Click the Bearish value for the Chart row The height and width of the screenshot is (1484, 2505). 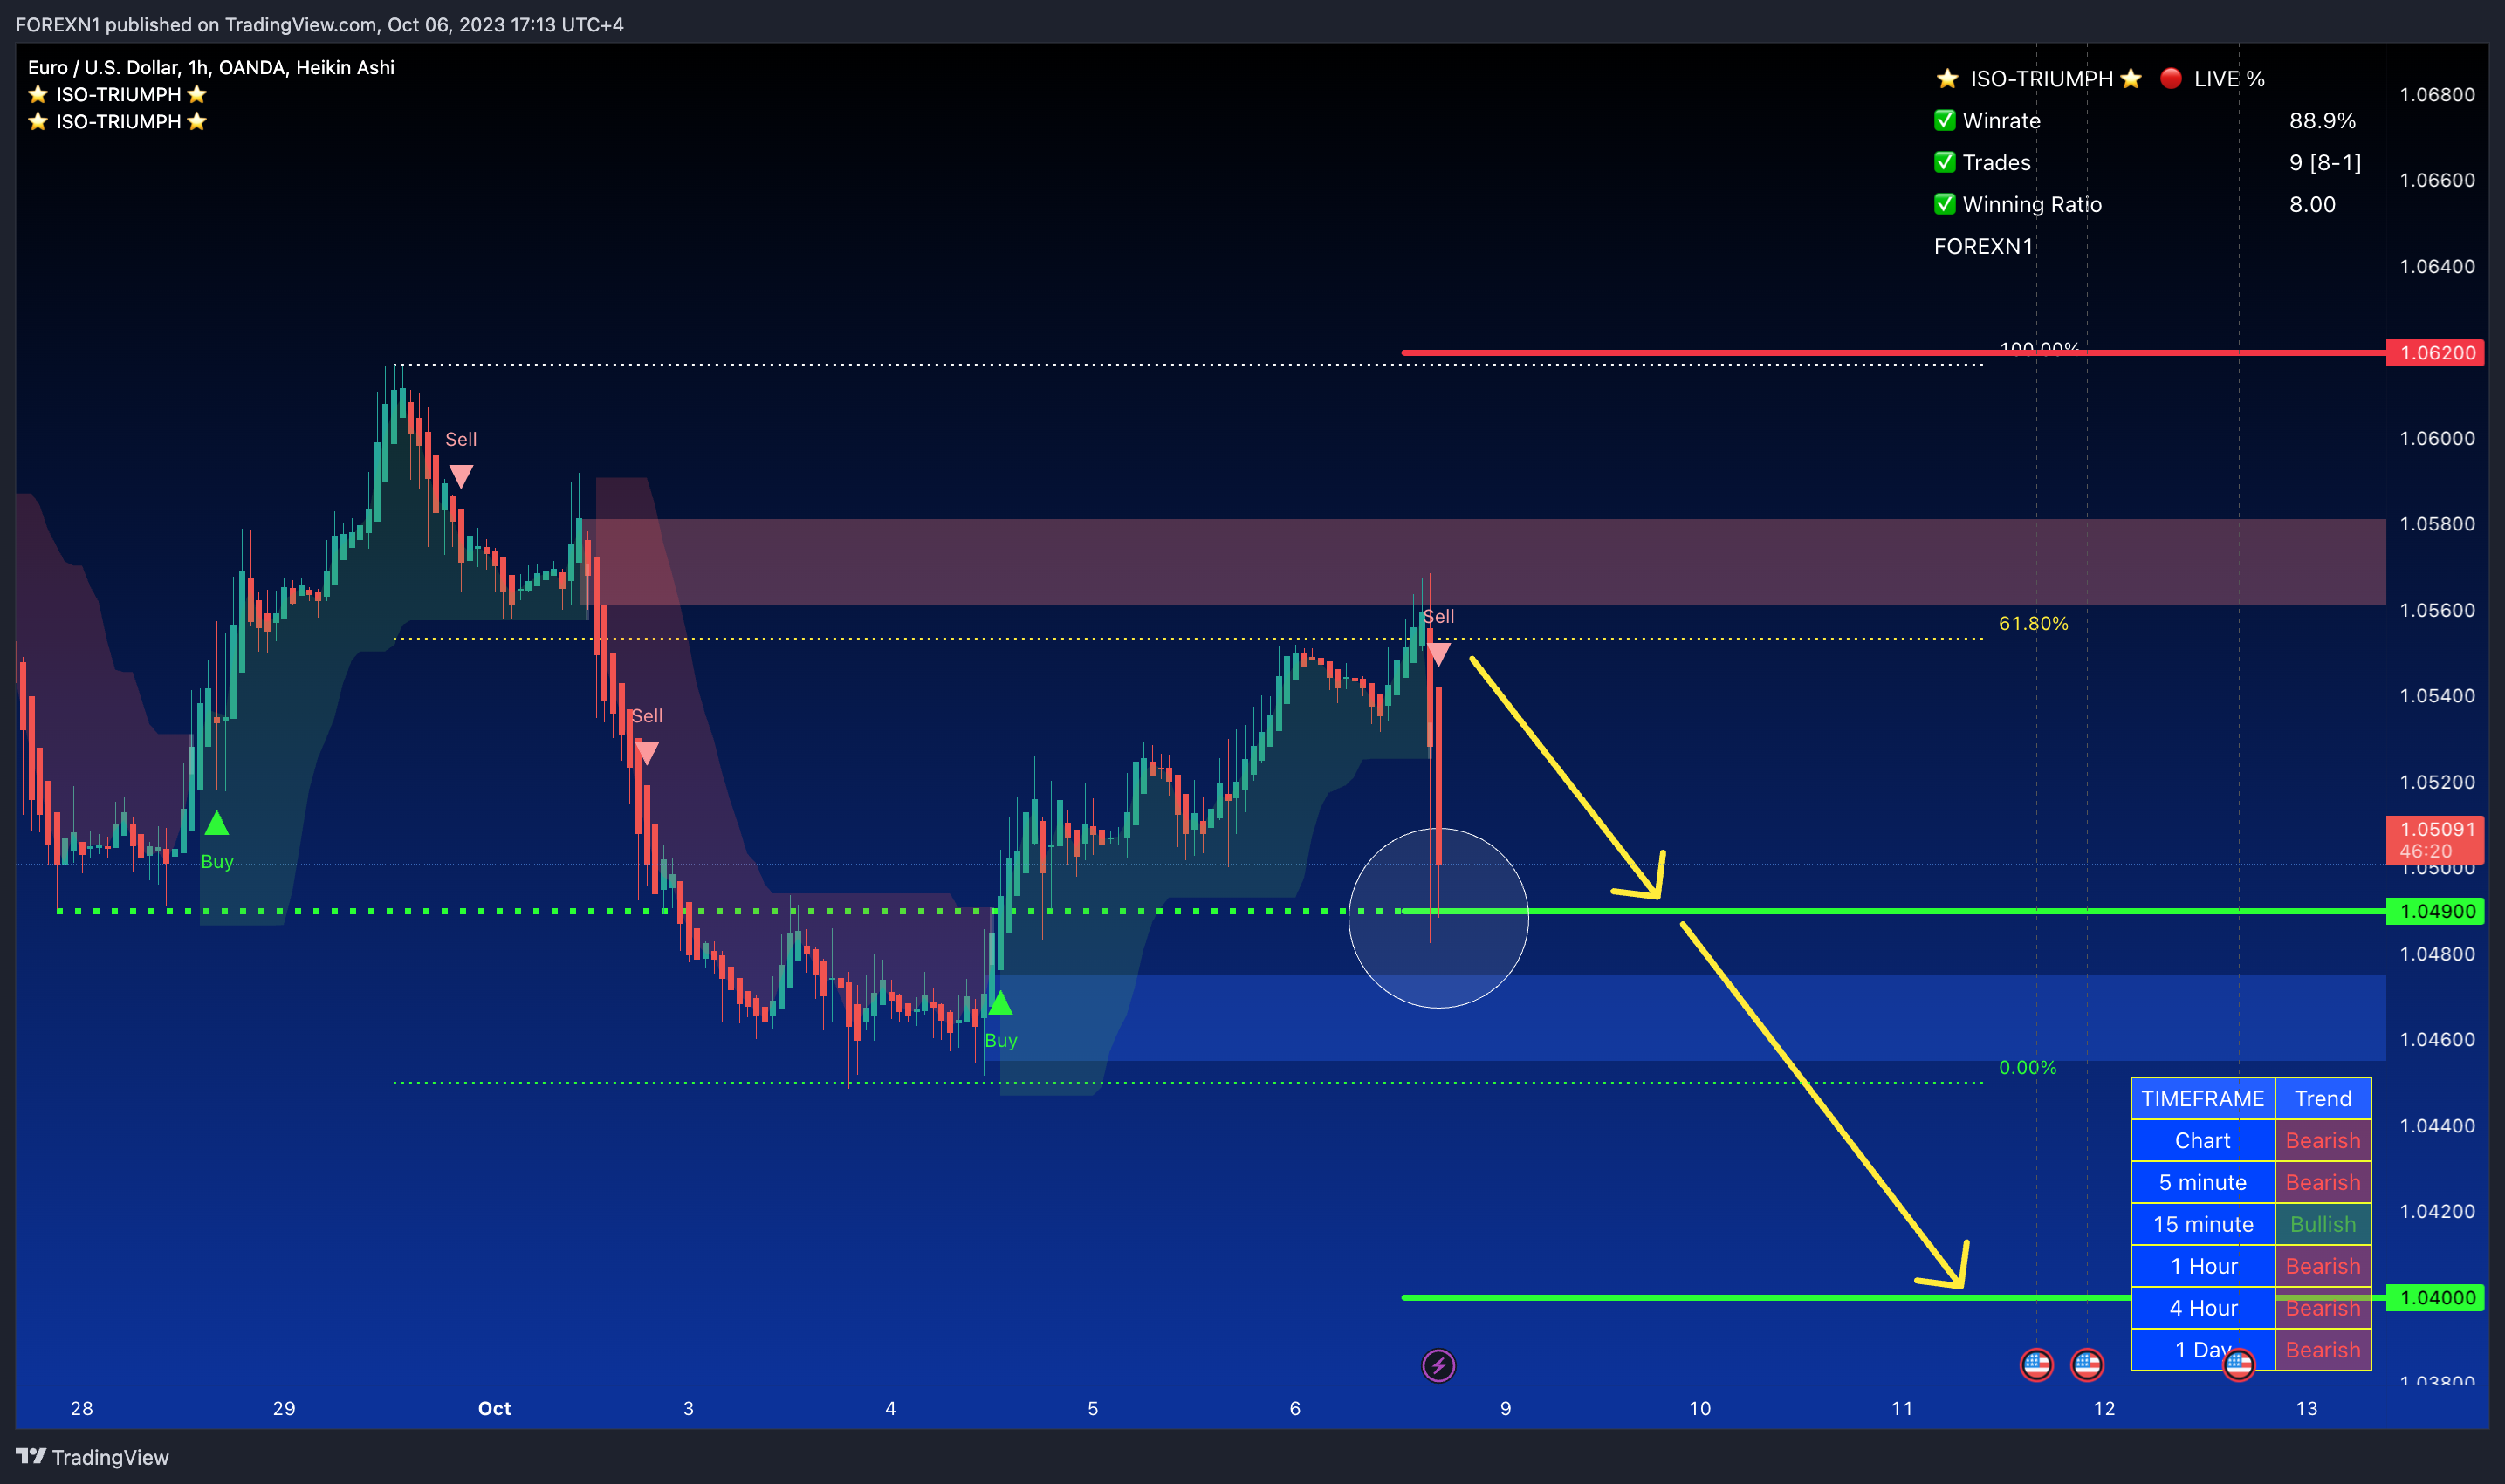(2322, 1140)
